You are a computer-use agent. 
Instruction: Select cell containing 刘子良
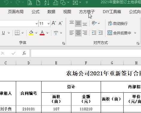(8, 109)
